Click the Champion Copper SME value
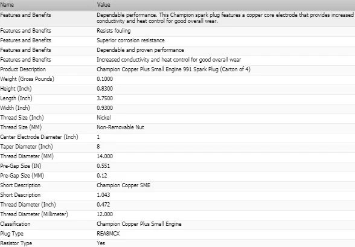 coord(123,185)
